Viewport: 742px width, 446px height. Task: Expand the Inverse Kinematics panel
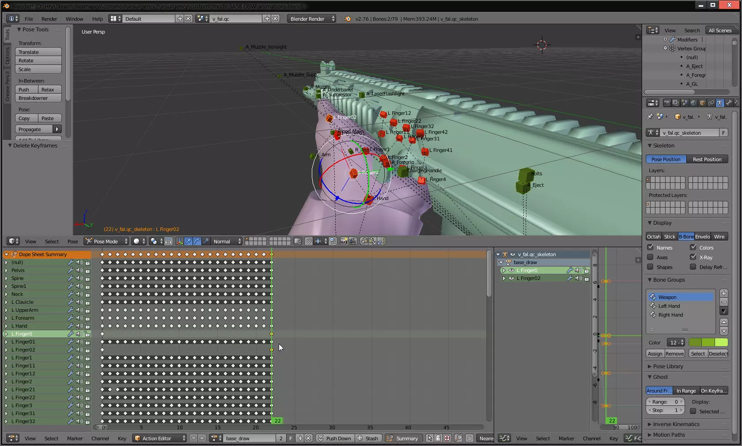676,424
